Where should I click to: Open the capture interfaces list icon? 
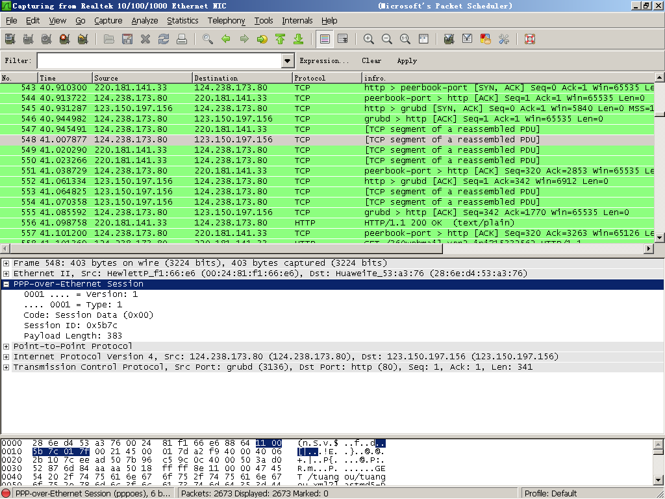pos(10,39)
